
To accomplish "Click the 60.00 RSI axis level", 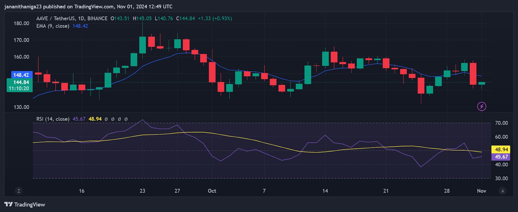I will point(501,137).
